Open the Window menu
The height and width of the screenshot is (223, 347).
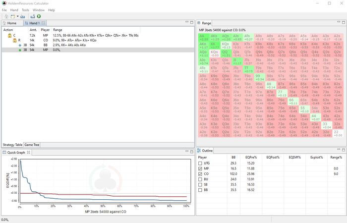point(39,10)
